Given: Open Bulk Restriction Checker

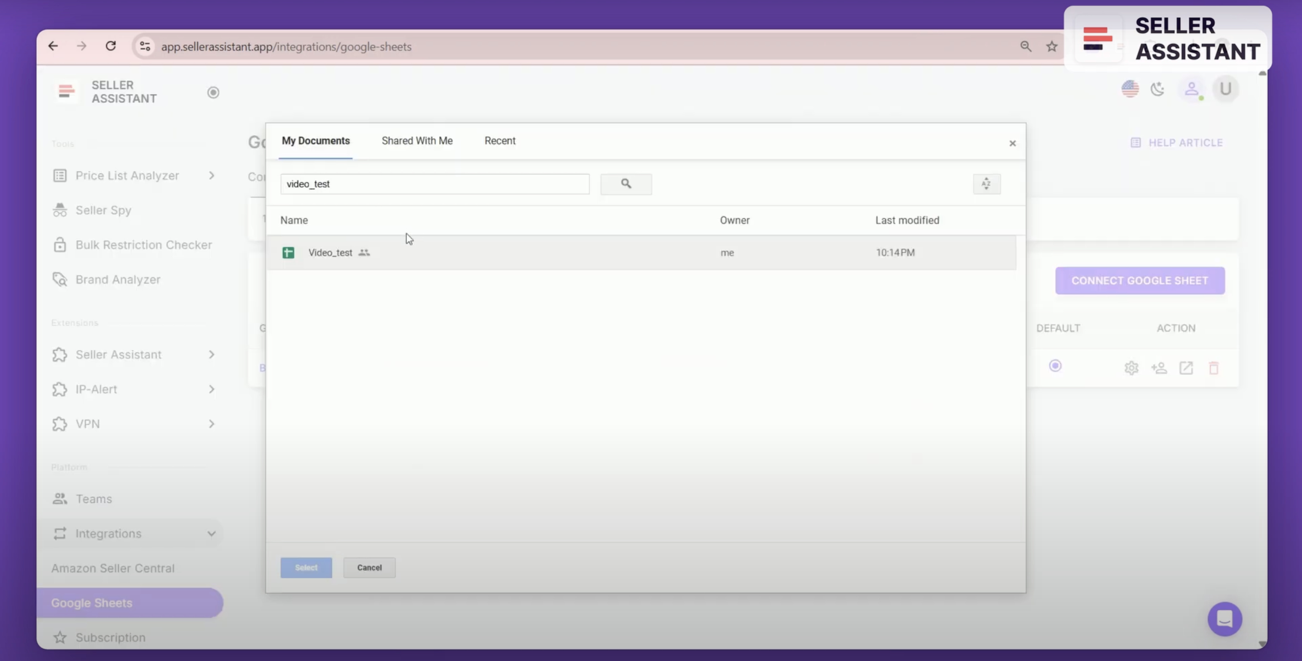Looking at the screenshot, I should 143,244.
